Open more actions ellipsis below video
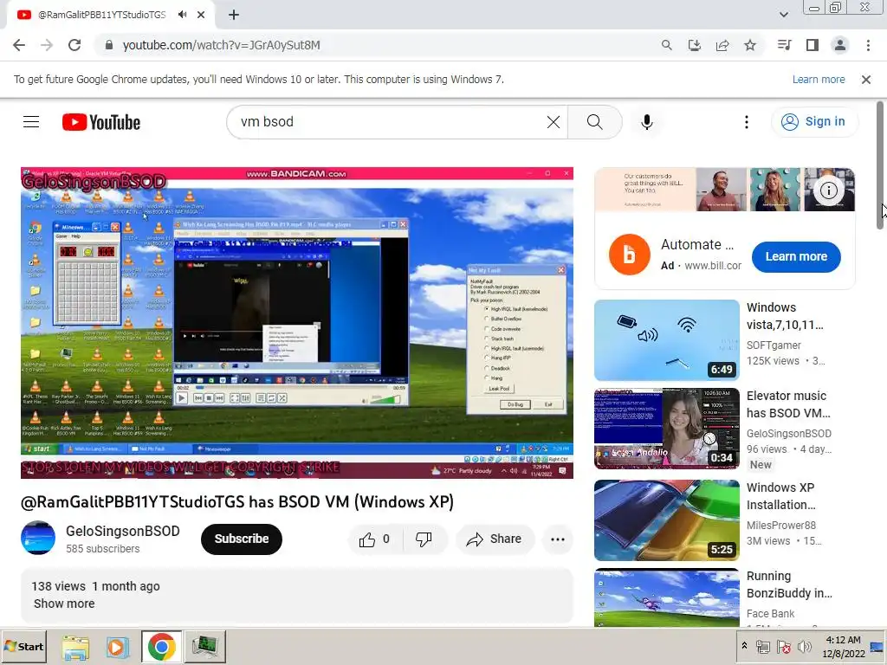 pyautogui.click(x=557, y=539)
